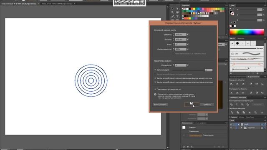The width and height of the screenshot is (267, 150).
Task: Click the horizontal align right icon
Action: point(243,84)
